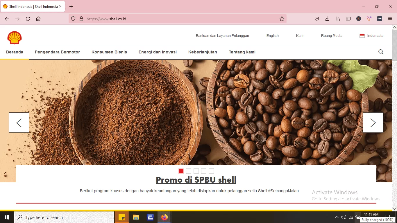Select the fourth carousel slide indicator
The width and height of the screenshot is (397, 223).
pyautogui.click(x=204, y=171)
